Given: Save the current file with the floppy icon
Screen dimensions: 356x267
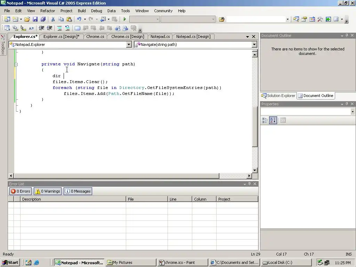Looking at the screenshot, I should click(x=35, y=19).
